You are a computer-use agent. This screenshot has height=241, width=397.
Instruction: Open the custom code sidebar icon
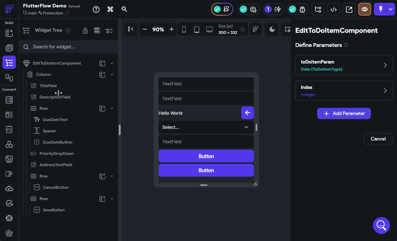(9, 174)
